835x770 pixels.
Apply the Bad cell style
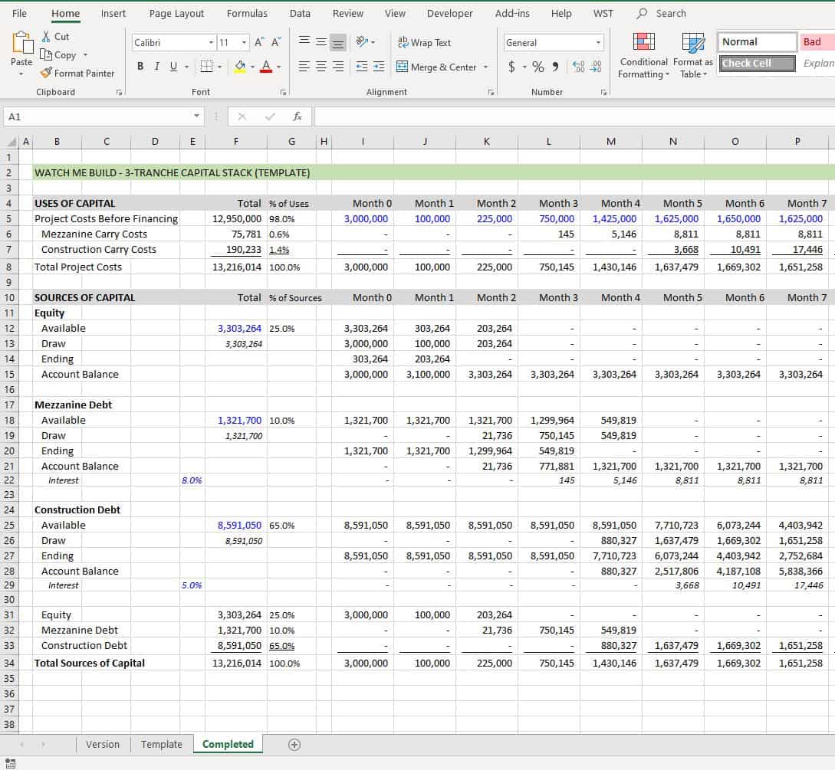817,41
